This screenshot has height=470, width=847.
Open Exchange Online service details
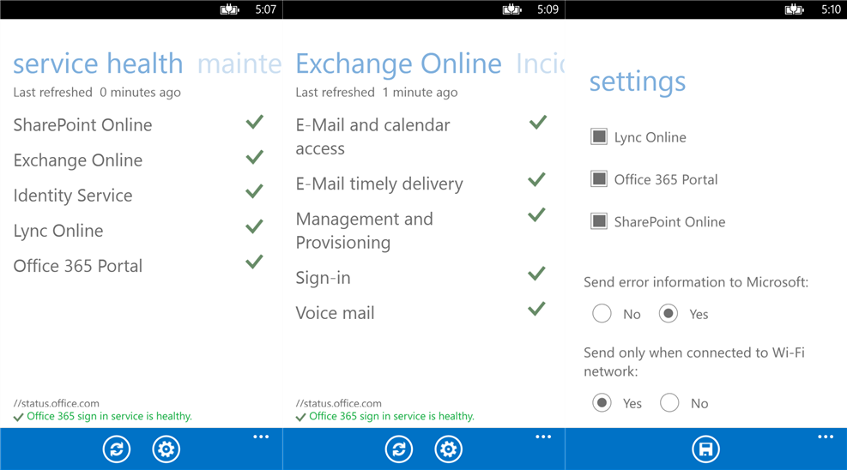coord(78,160)
